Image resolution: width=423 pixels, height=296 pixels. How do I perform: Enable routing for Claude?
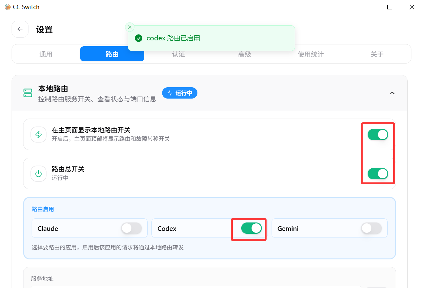coord(132,228)
